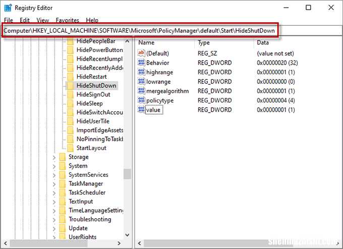Screen dimensions: 343x249
Task: Click the TaskManager folder icon
Action: [x=63, y=184]
